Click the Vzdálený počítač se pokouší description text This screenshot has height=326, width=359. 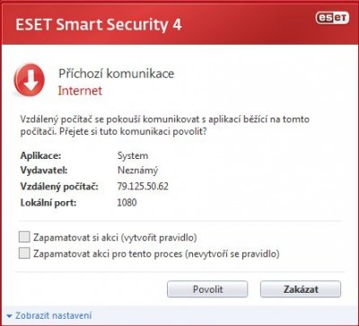(165, 126)
